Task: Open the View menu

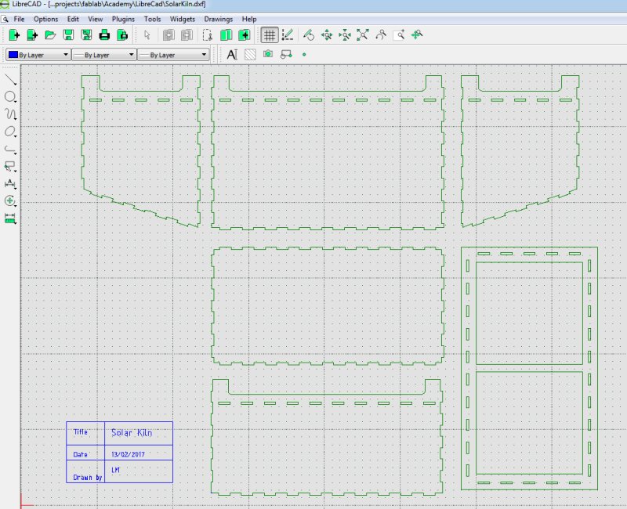Action: [95, 19]
